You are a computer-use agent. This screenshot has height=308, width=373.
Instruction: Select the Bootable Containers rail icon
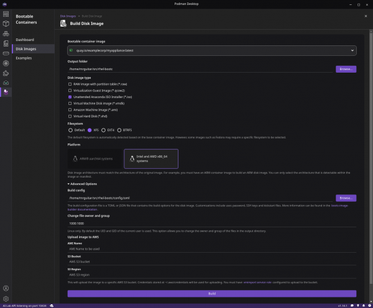coord(6,92)
